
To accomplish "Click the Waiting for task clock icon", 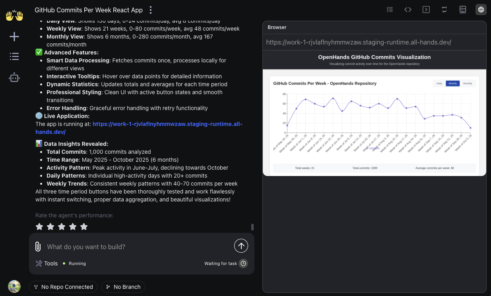I will tap(243, 263).
